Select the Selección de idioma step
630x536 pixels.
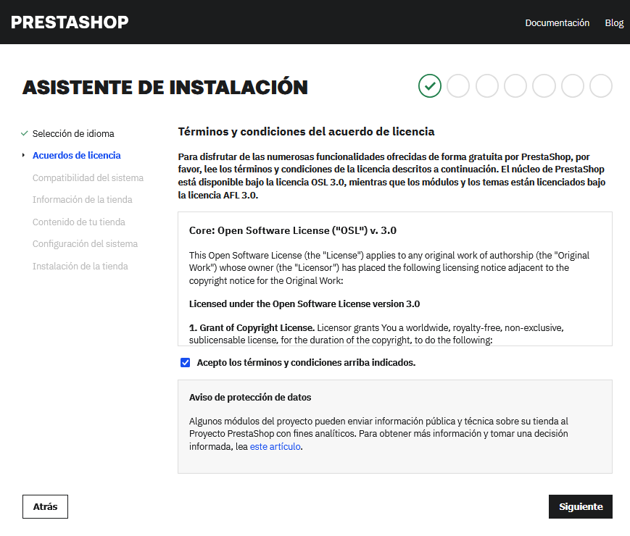[73, 134]
